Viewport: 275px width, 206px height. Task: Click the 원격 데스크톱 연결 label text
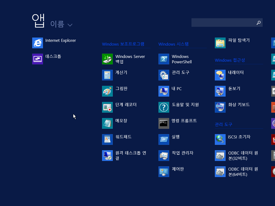pos(131,156)
